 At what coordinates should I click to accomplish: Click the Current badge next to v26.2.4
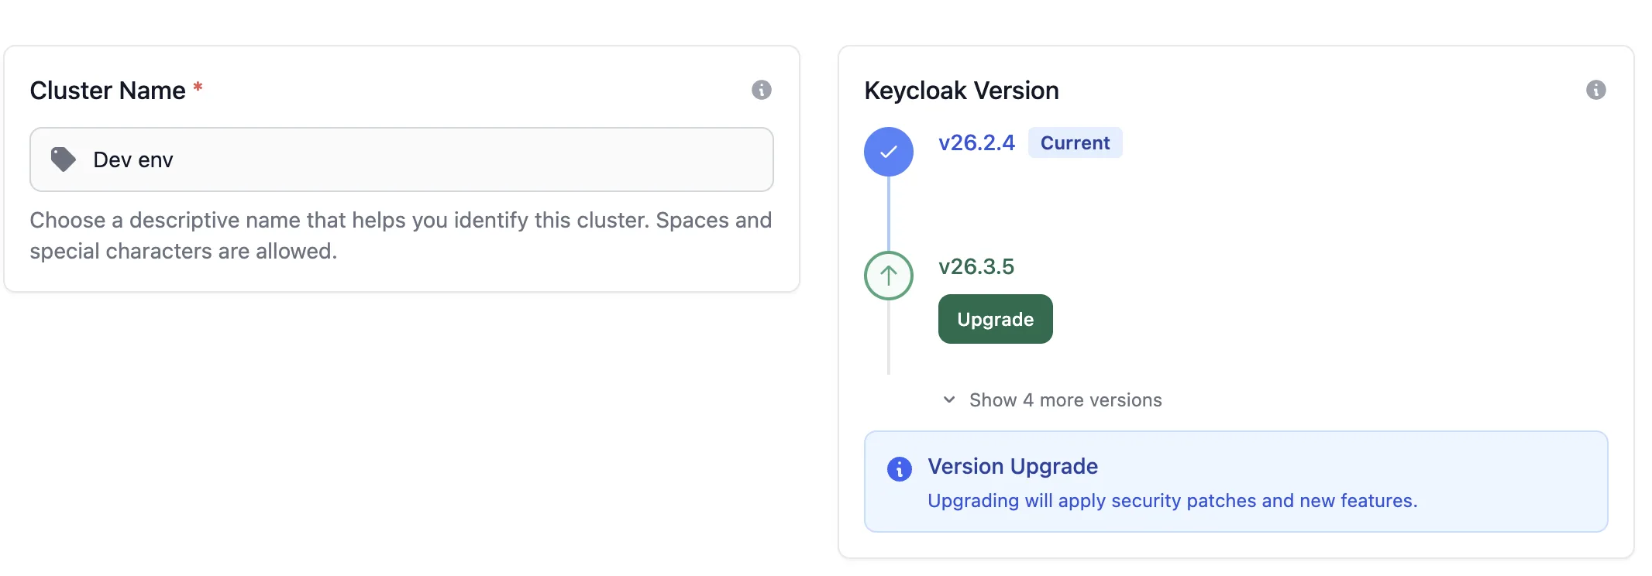coord(1075,143)
